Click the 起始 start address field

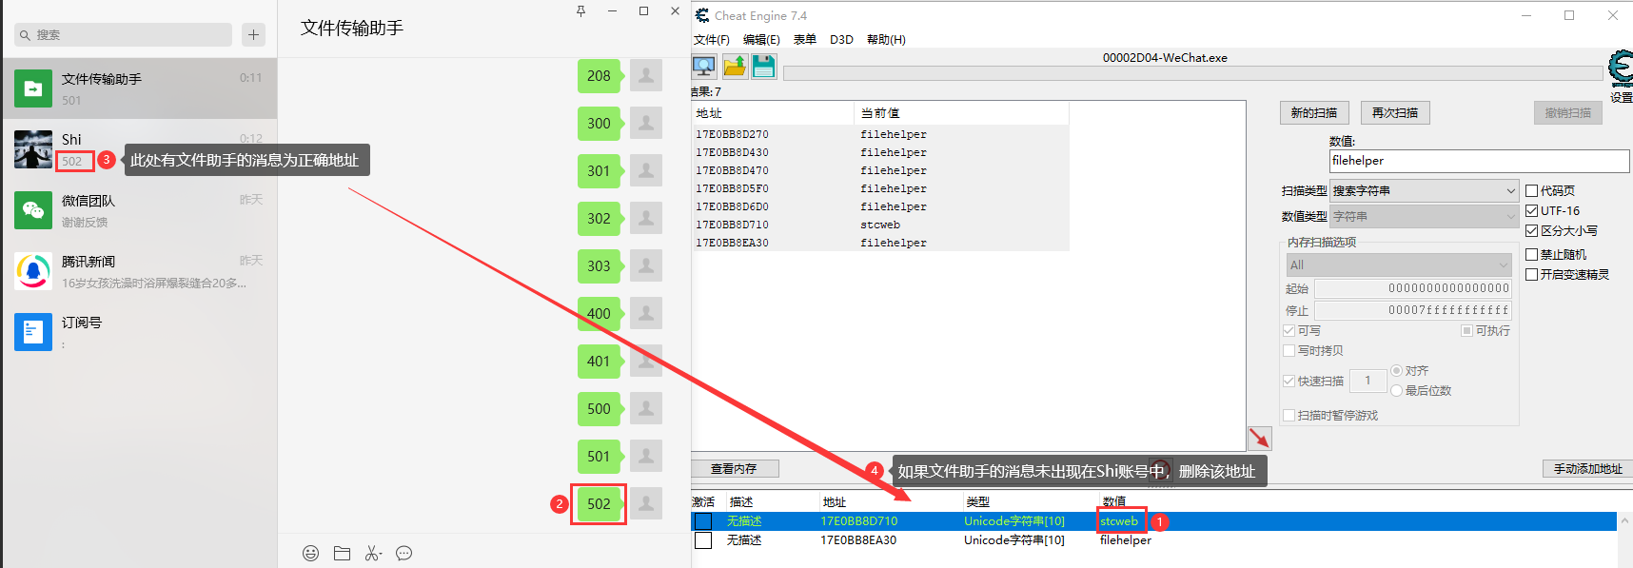pos(1413,288)
